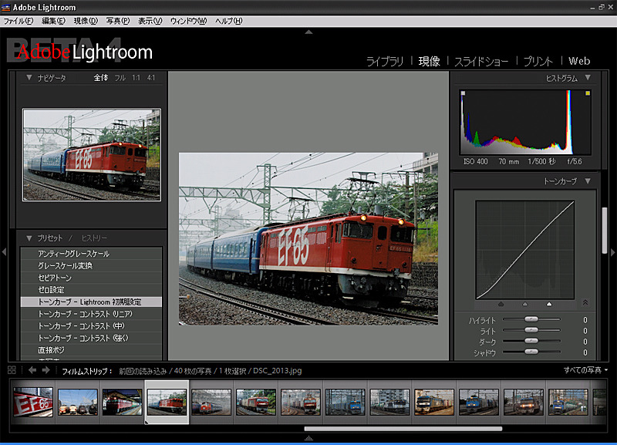Switch to the プリント module
617x445 pixels.
coord(538,62)
